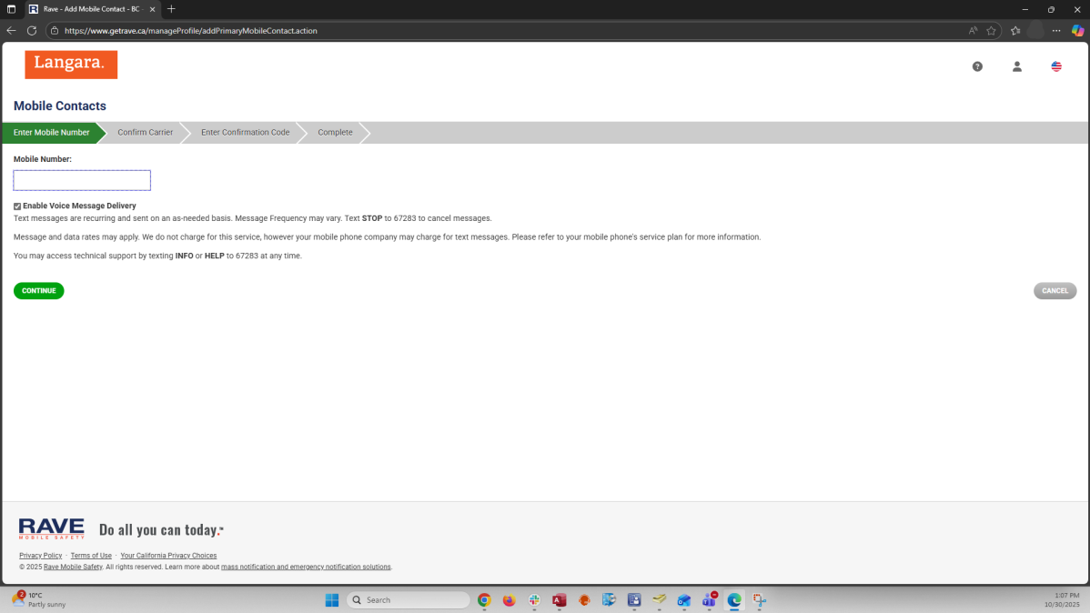Open the Privacy Policy link

click(x=40, y=556)
